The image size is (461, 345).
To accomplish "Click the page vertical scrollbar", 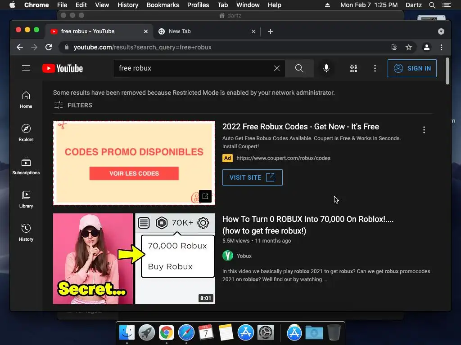I will pos(447,71).
